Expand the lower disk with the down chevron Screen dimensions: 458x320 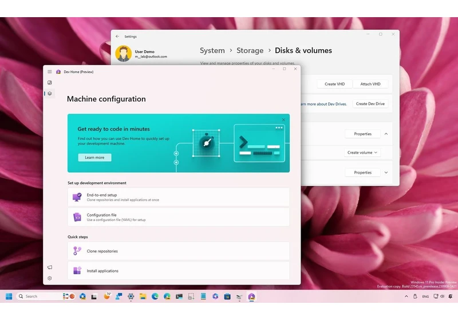click(386, 173)
